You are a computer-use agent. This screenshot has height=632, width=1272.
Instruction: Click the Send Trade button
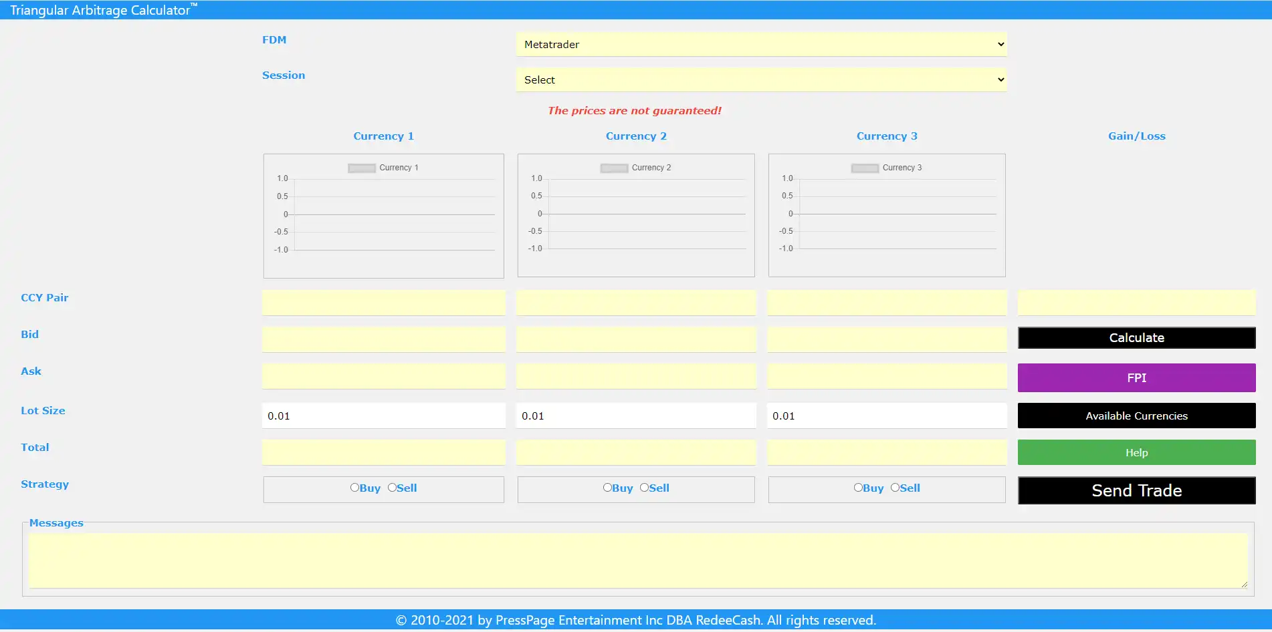[1136, 490]
